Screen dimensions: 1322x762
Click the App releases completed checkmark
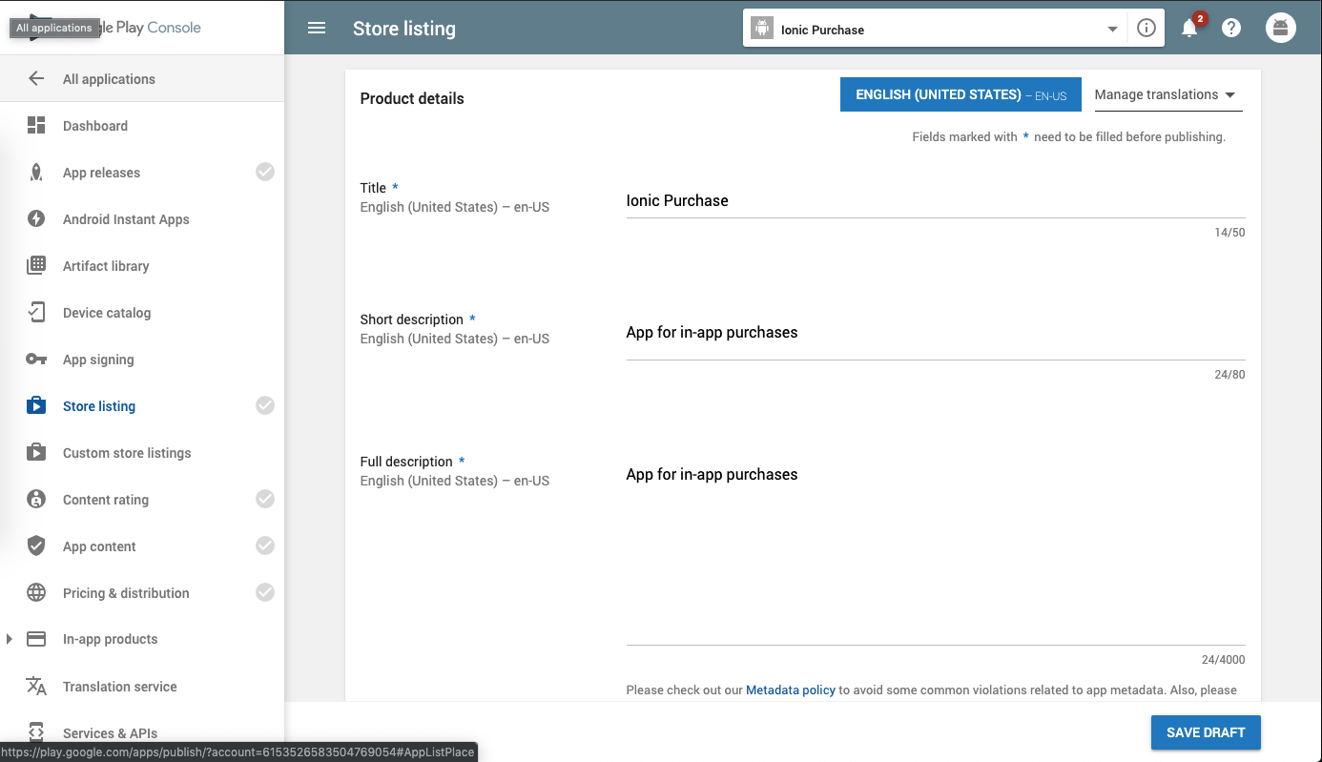(x=265, y=172)
